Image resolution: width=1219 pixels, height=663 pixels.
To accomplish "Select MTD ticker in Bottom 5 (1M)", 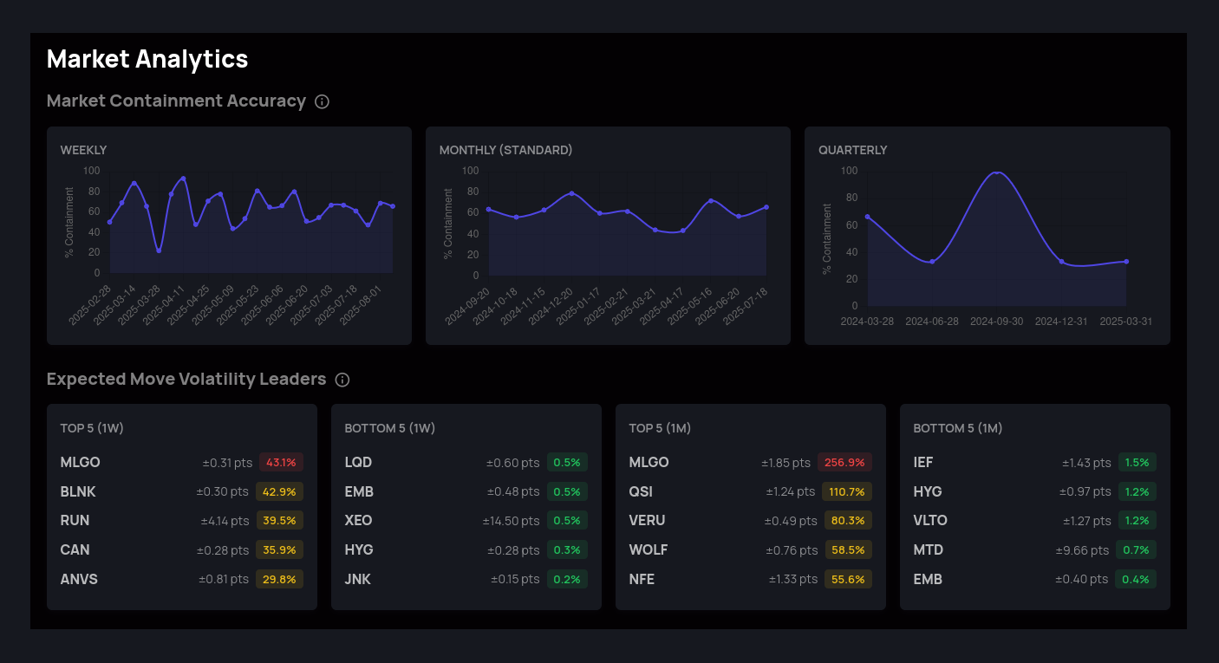I will click(928, 549).
